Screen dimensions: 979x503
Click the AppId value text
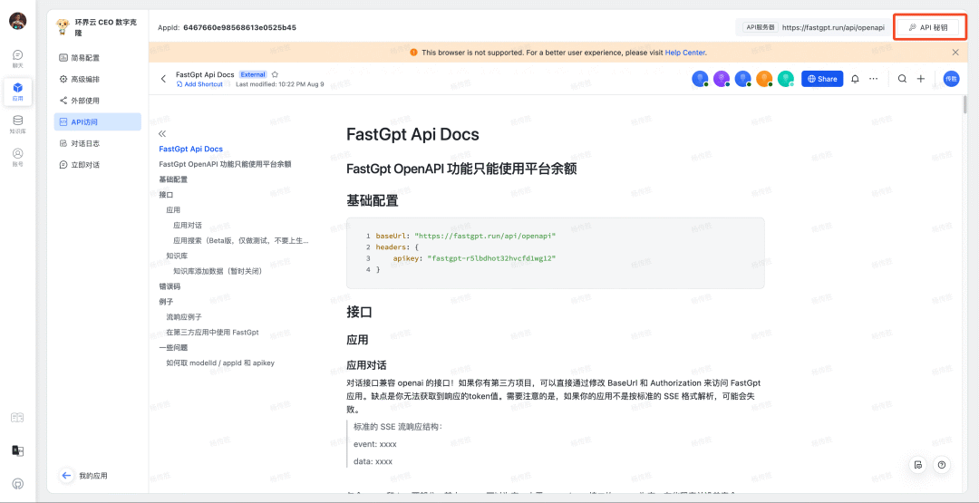click(x=239, y=27)
